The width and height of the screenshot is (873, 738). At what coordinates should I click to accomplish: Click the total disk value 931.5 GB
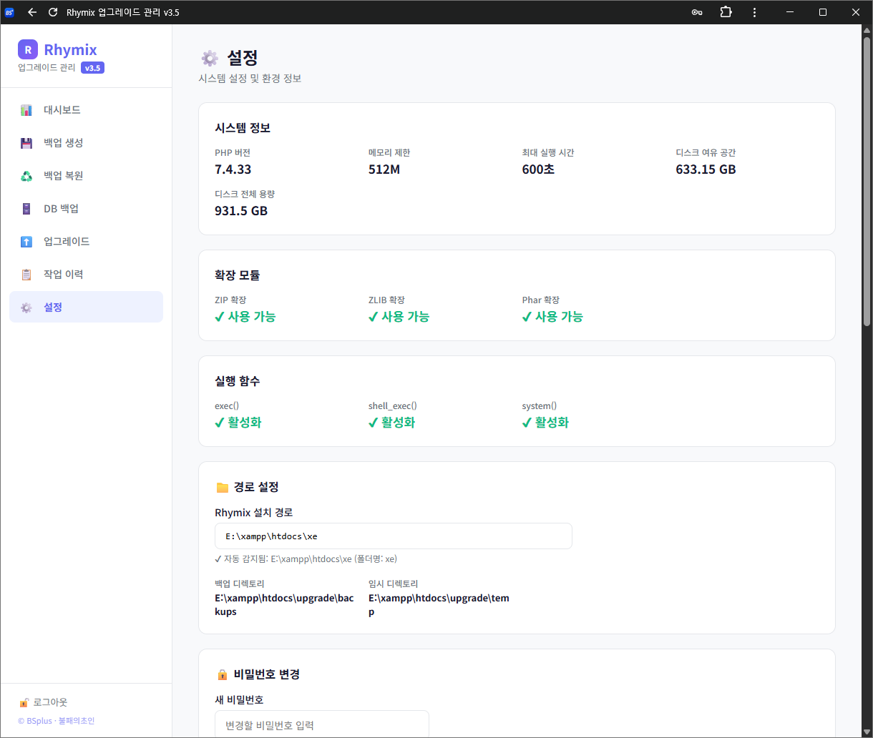pyautogui.click(x=241, y=211)
